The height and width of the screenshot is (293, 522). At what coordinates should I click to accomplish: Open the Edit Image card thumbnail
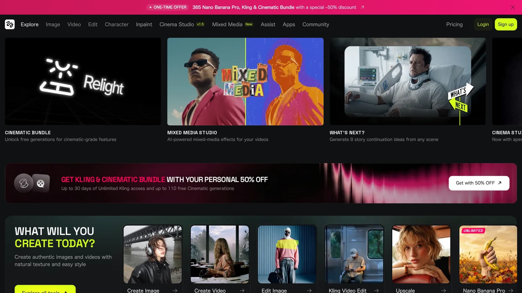287,254
